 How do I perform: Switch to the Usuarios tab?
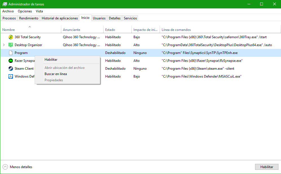[x=99, y=18]
